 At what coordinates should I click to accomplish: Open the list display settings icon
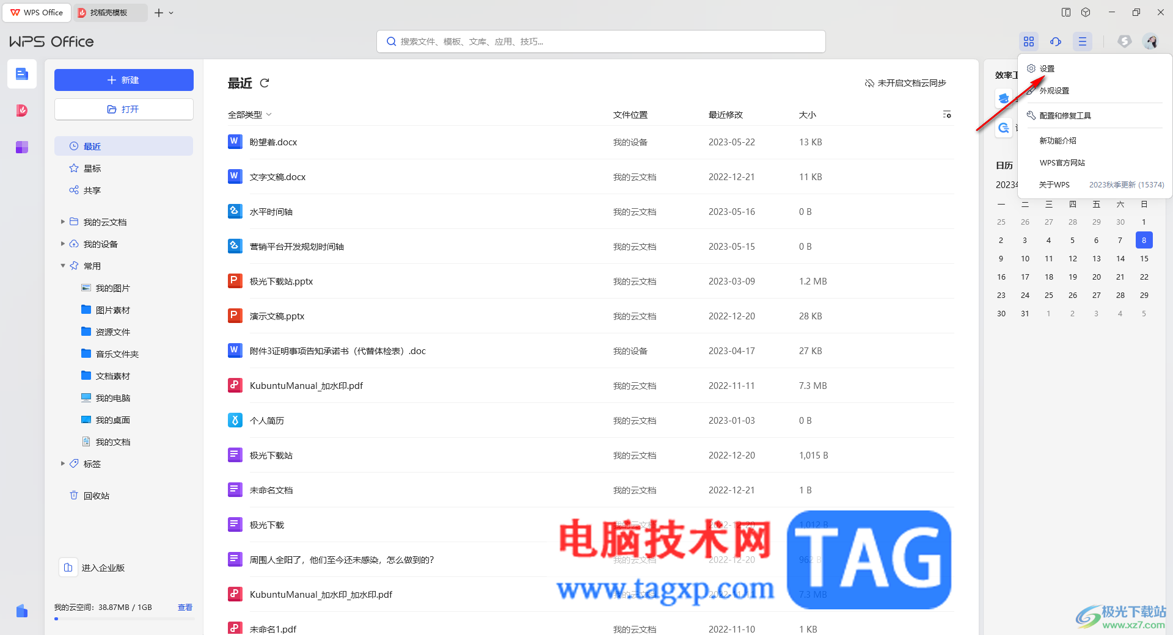[x=947, y=115]
